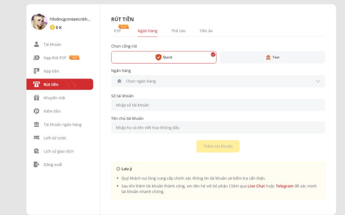This screenshot has height=215, width=345.
Task: Click the Đăng xuất logout icon
Action: point(36,164)
